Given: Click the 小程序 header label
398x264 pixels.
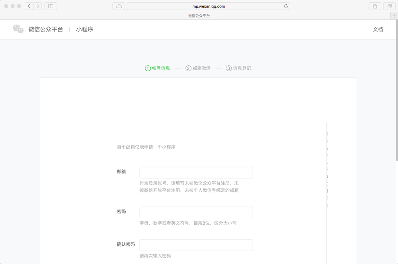Looking at the screenshot, I should (x=85, y=29).
